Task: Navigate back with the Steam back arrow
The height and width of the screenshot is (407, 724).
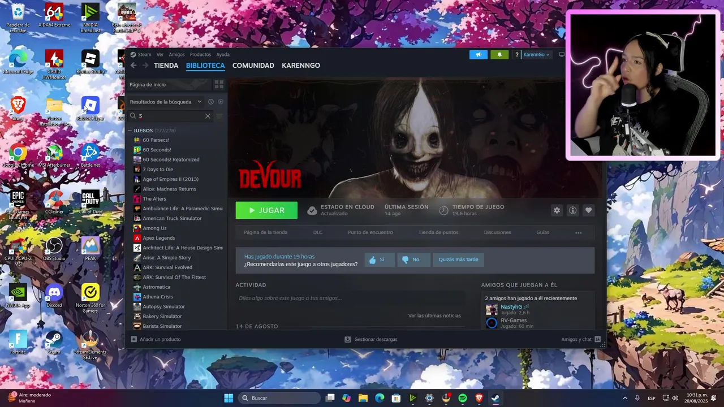Action: [x=133, y=66]
